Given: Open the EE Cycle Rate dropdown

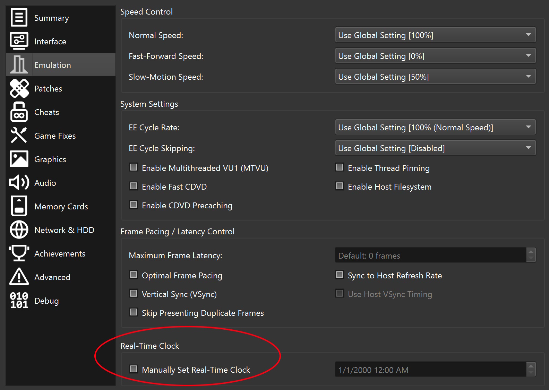Looking at the screenshot, I should point(435,127).
